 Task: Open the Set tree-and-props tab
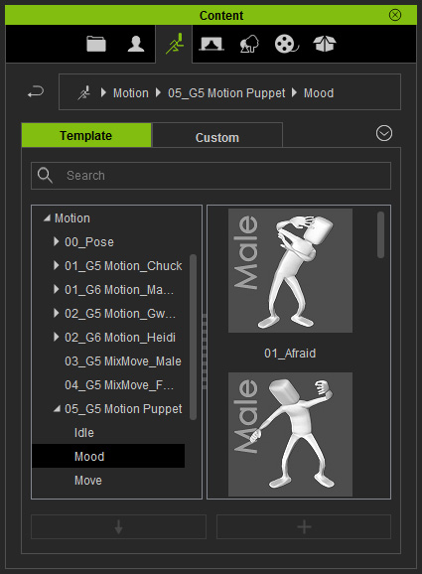[x=249, y=44]
